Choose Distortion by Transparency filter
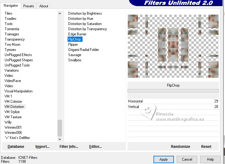 click(x=87, y=29)
